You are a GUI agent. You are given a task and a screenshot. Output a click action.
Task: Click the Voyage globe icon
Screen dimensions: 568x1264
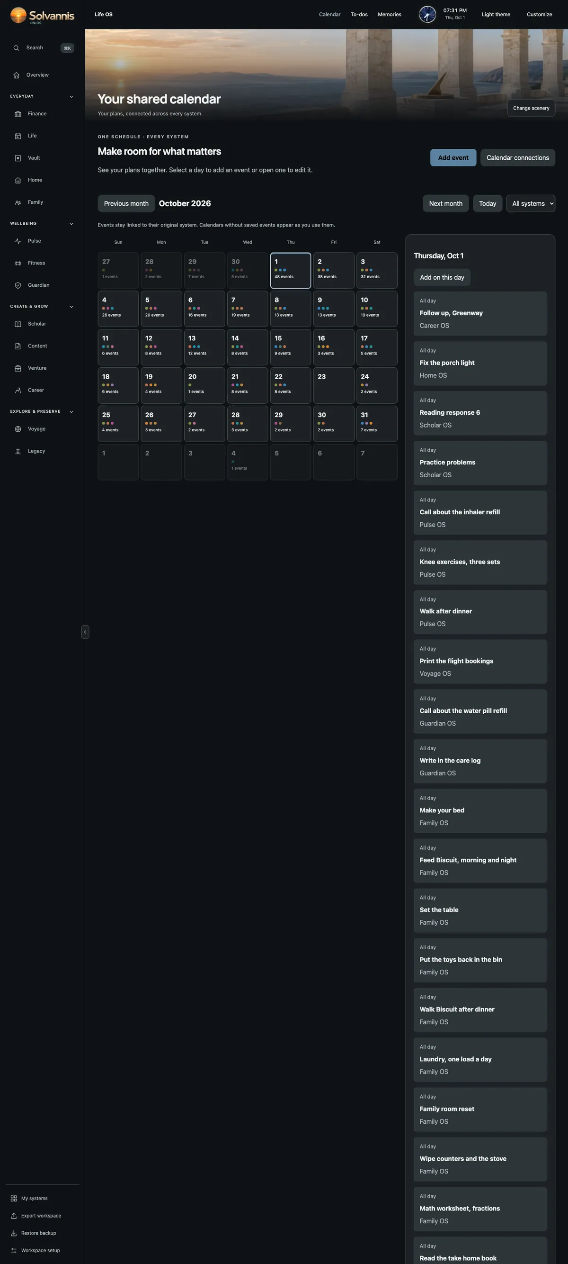pyautogui.click(x=18, y=429)
